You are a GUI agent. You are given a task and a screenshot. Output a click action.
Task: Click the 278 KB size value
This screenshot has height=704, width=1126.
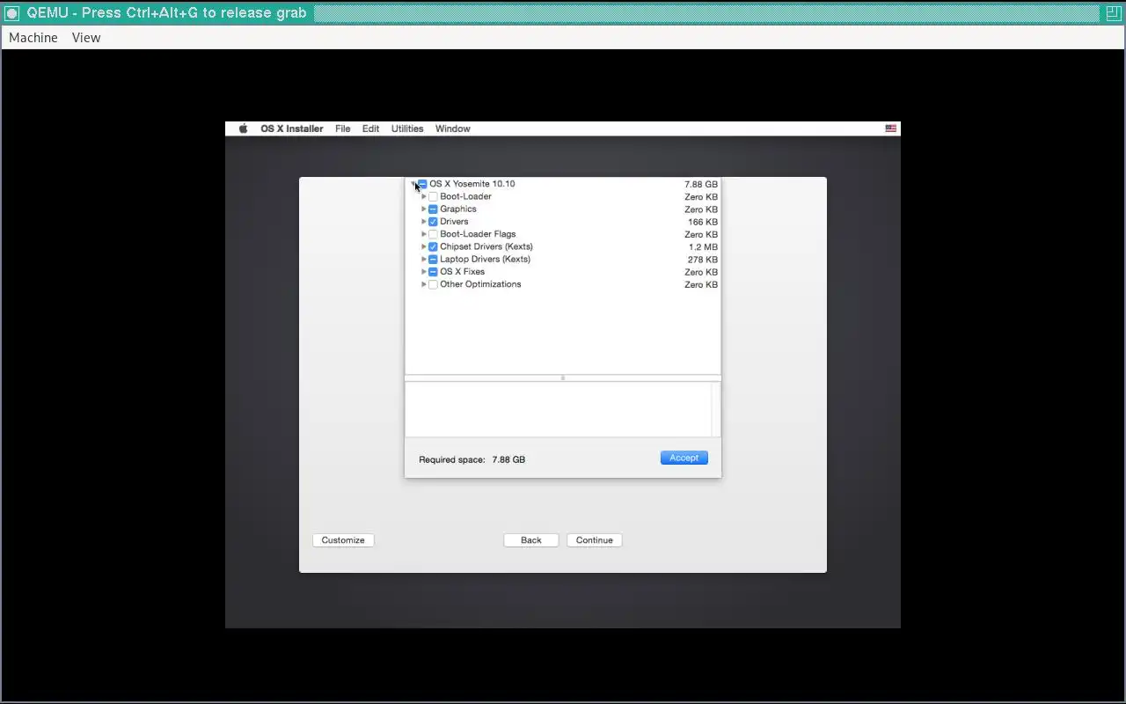pos(703,260)
